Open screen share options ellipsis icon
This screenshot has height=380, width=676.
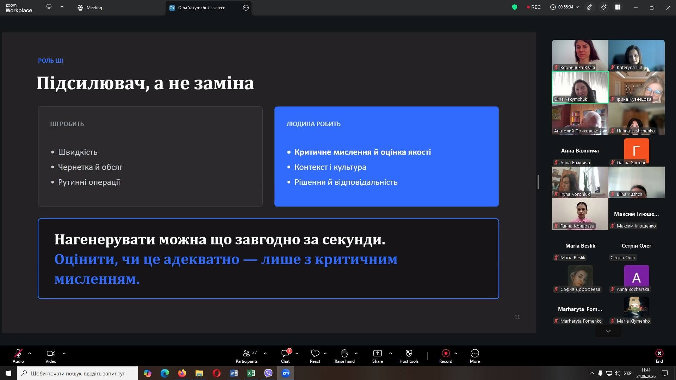(246, 8)
